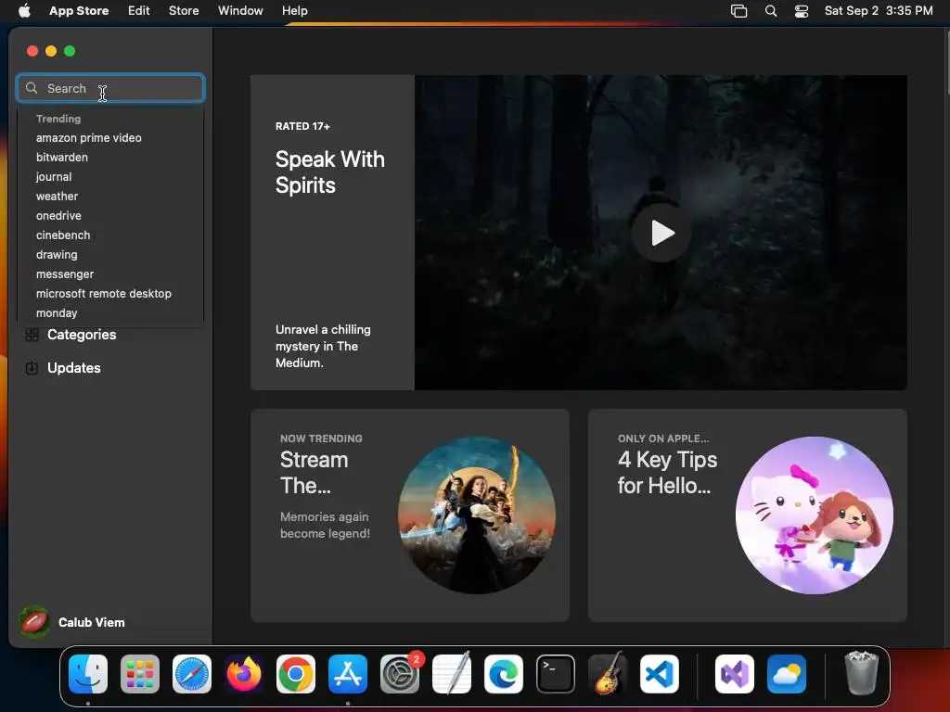
Task: Open Control Center in menu bar
Action: point(802,11)
